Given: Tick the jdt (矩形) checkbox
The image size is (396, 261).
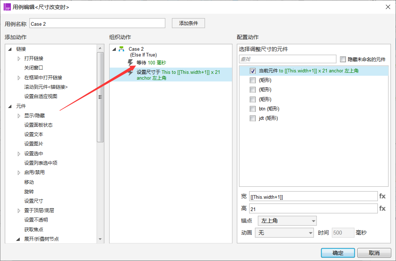Looking at the screenshot, I should (253, 118).
